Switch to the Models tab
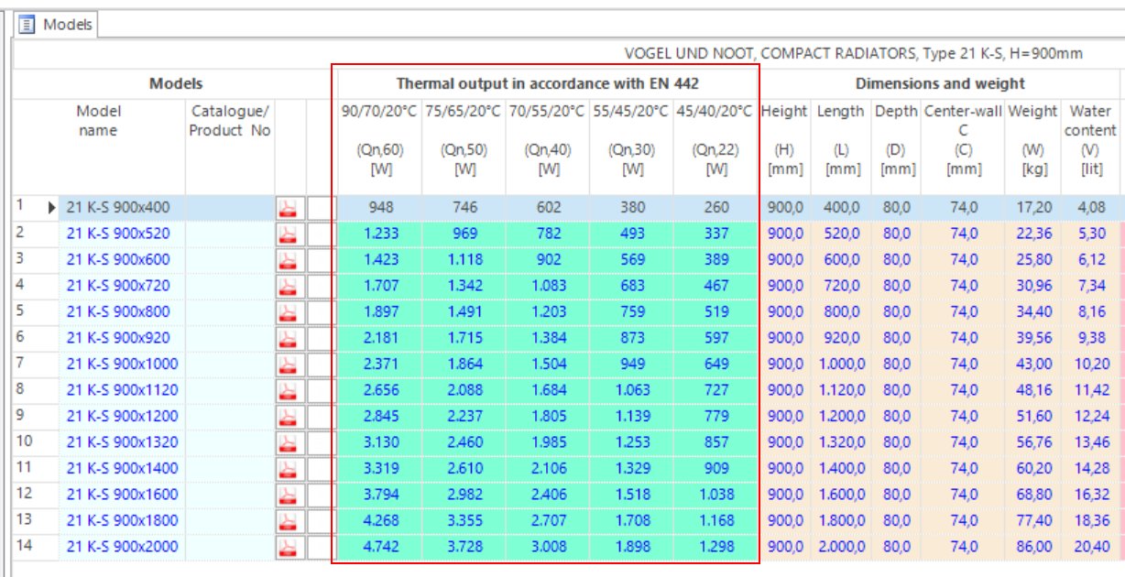The width and height of the screenshot is (1125, 577). point(67,25)
